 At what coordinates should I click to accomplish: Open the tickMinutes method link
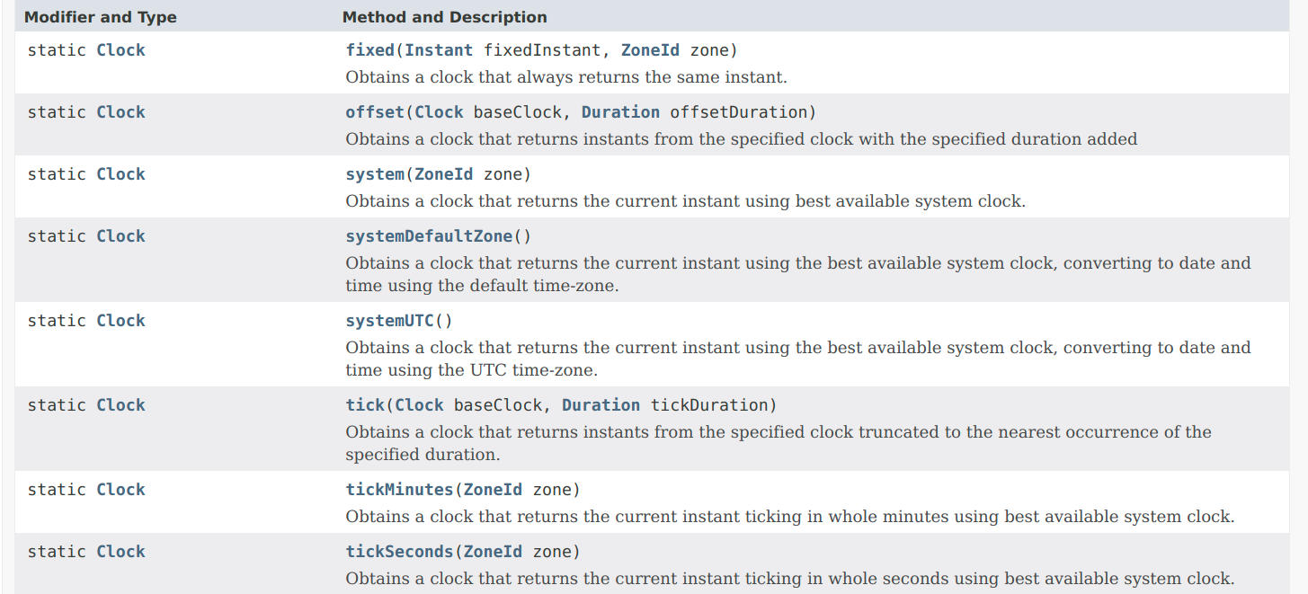point(399,490)
